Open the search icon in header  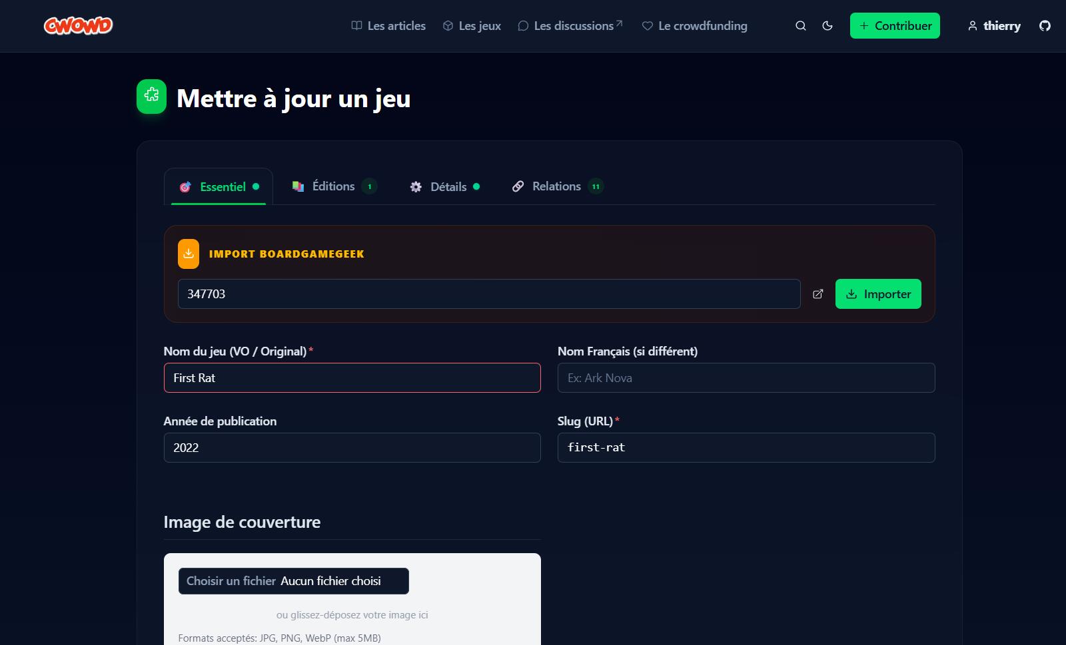click(801, 26)
